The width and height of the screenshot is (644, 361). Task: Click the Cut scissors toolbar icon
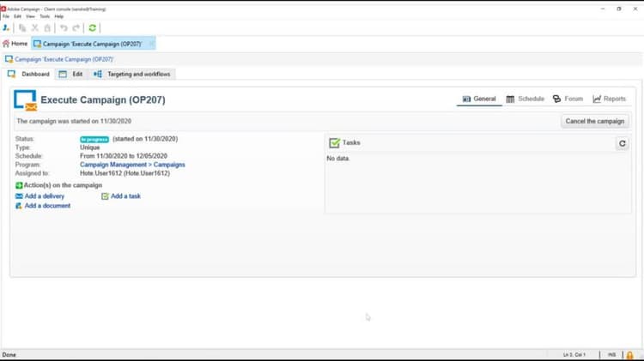click(x=35, y=28)
